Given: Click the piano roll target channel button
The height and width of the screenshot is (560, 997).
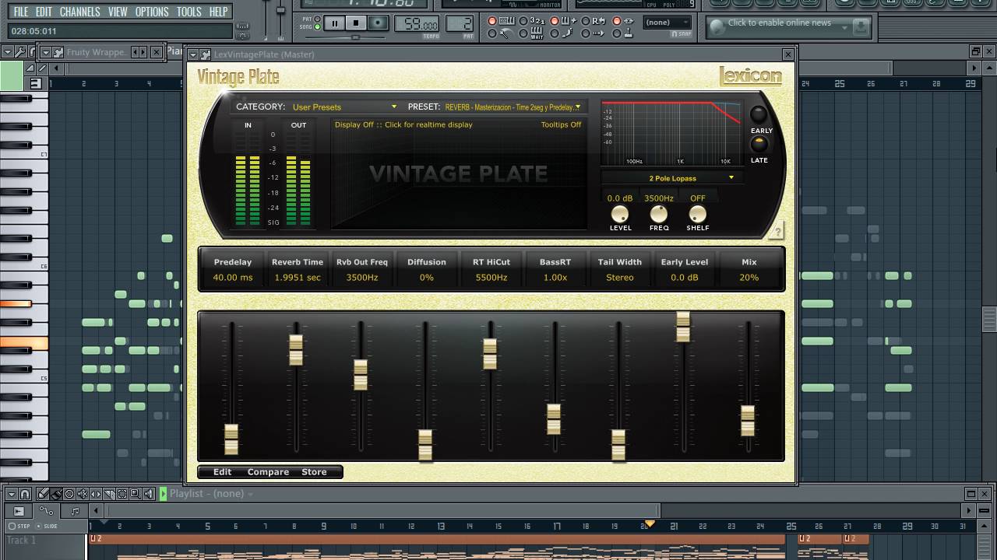Looking at the screenshot, I should click(x=35, y=83).
